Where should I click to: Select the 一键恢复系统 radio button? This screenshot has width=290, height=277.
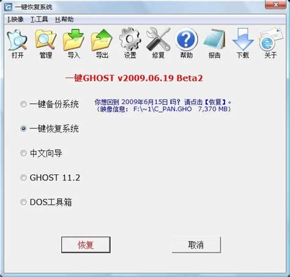pos(23,128)
